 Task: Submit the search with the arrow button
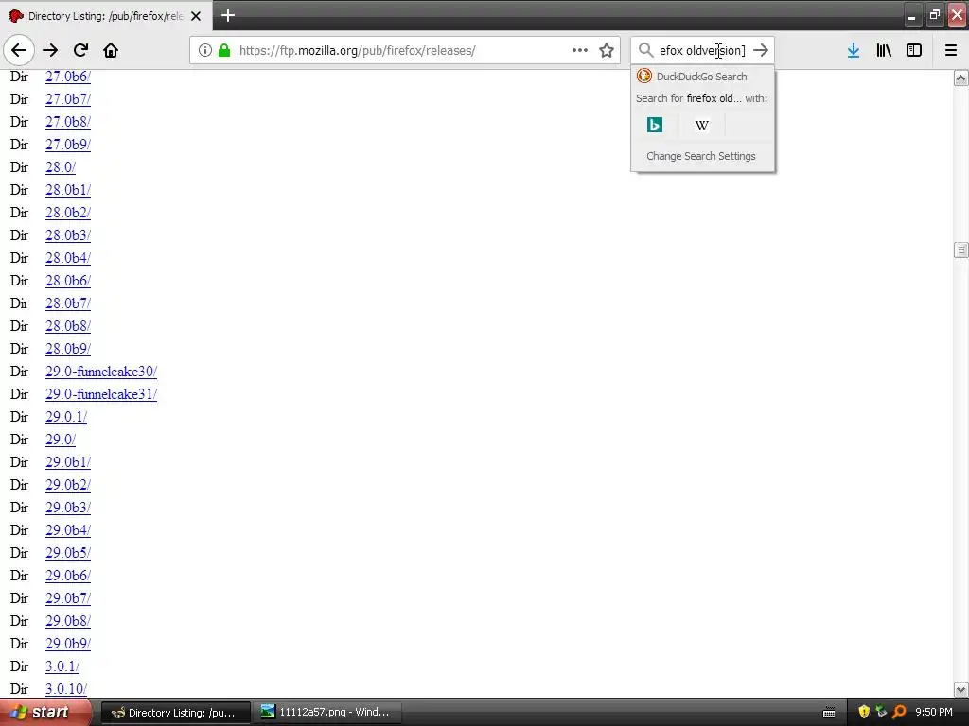(x=761, y=50)
